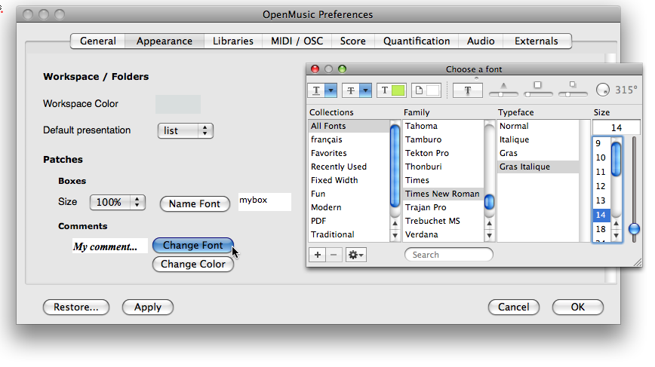
Task: Click the strikethrough T icon
Action: [350, 90]
